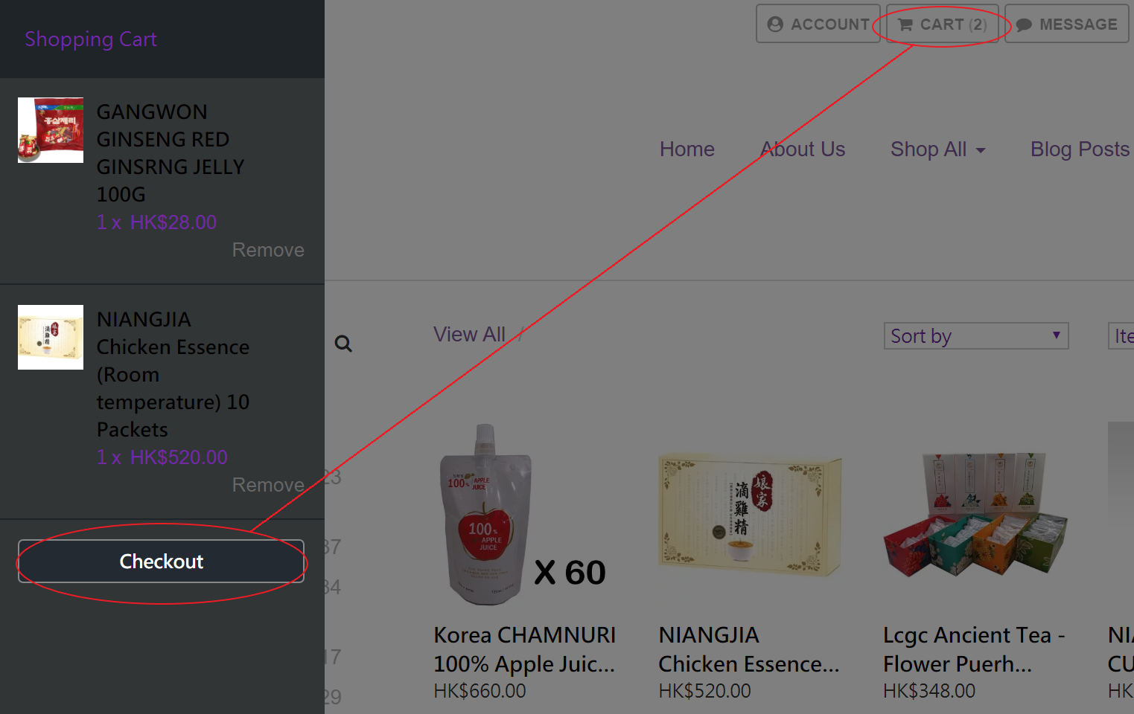Screen dimensions: 1134x714
Task: Expand the Shop All menu
Action: point(937,149)
